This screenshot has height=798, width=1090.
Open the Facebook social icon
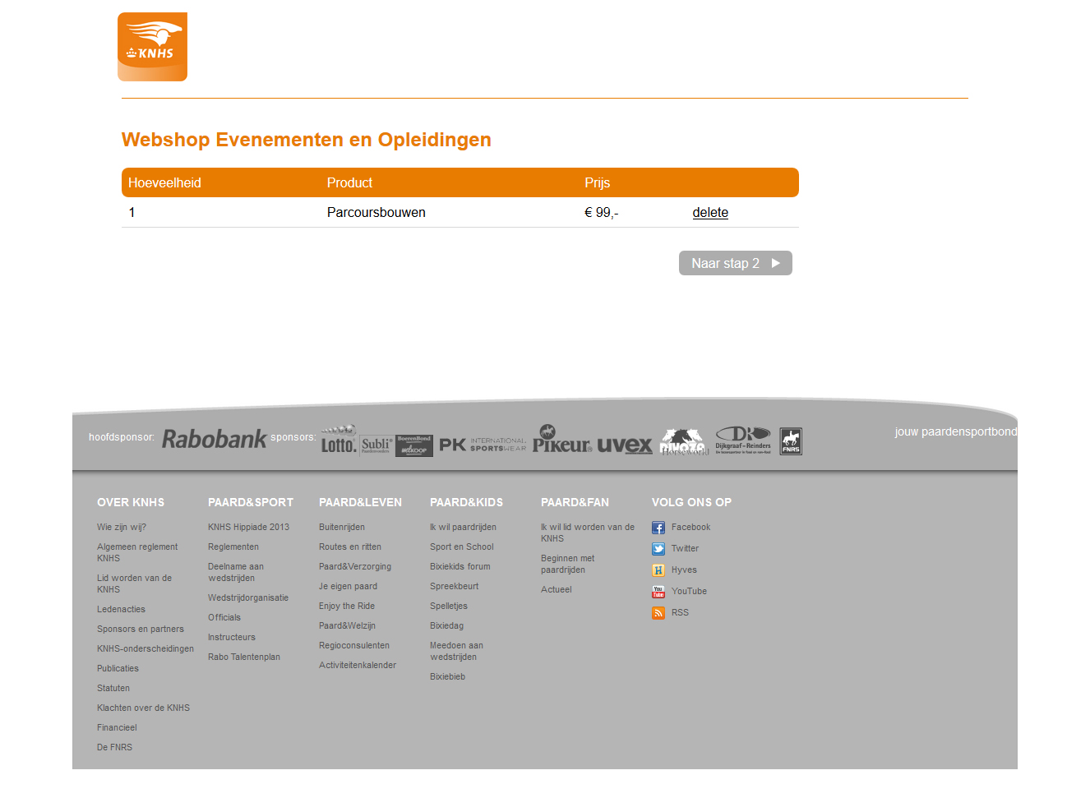[x=658, y=528]
